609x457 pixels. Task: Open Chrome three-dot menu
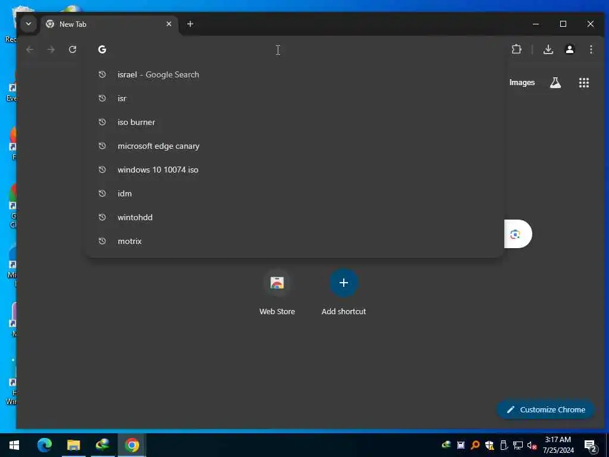591,49
